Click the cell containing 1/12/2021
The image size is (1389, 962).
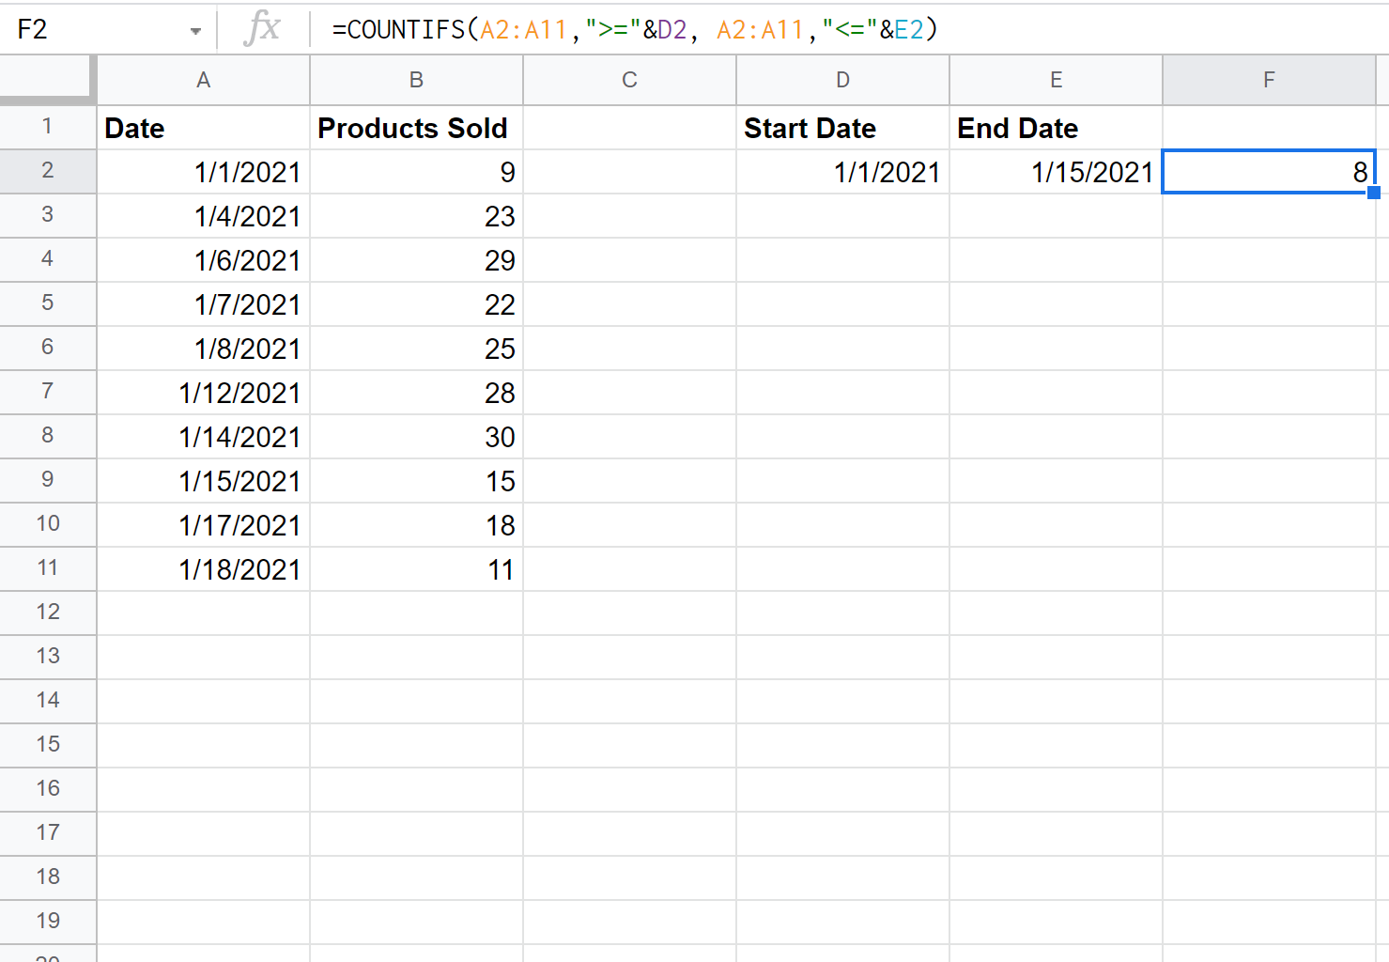click(203, 393)
